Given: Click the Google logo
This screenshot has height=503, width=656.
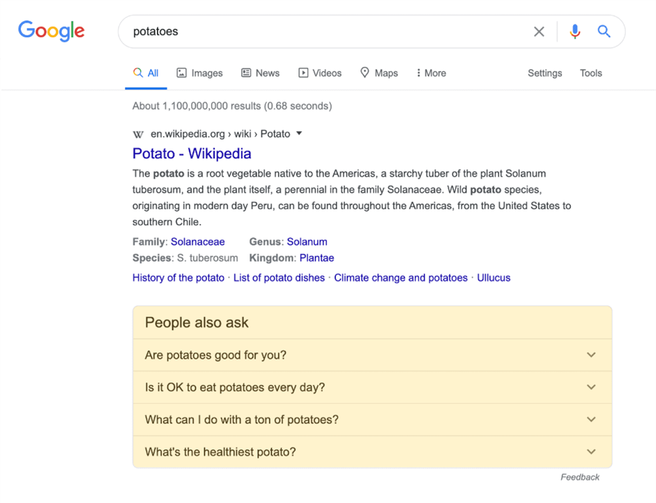Looking at the screenshot, I should pyautogui.click(x=51, y=31).
